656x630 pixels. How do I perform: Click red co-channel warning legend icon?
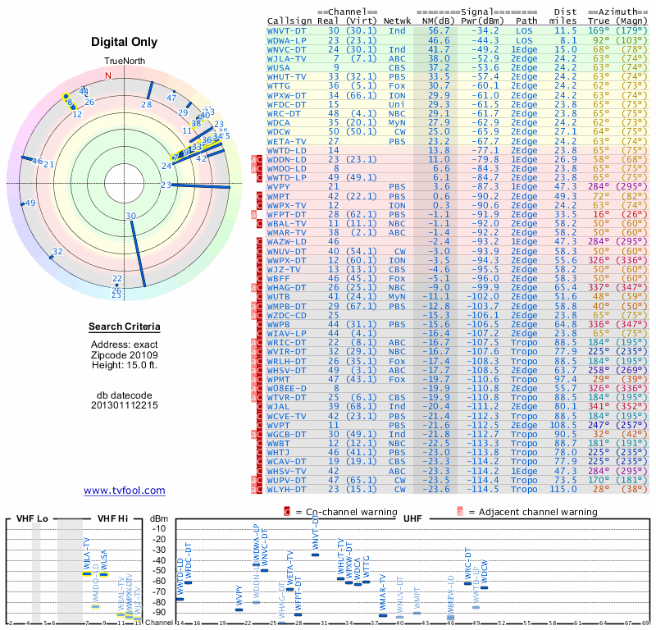[287, 512]
